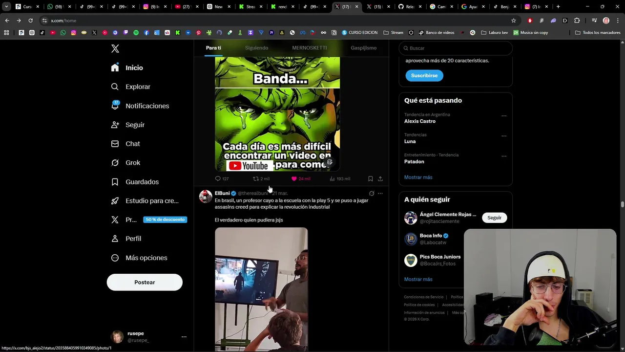Open the tab search dropdown arrow
This screenshot has height=352, width=625.
pyautogui.click(x=6, y=7)
